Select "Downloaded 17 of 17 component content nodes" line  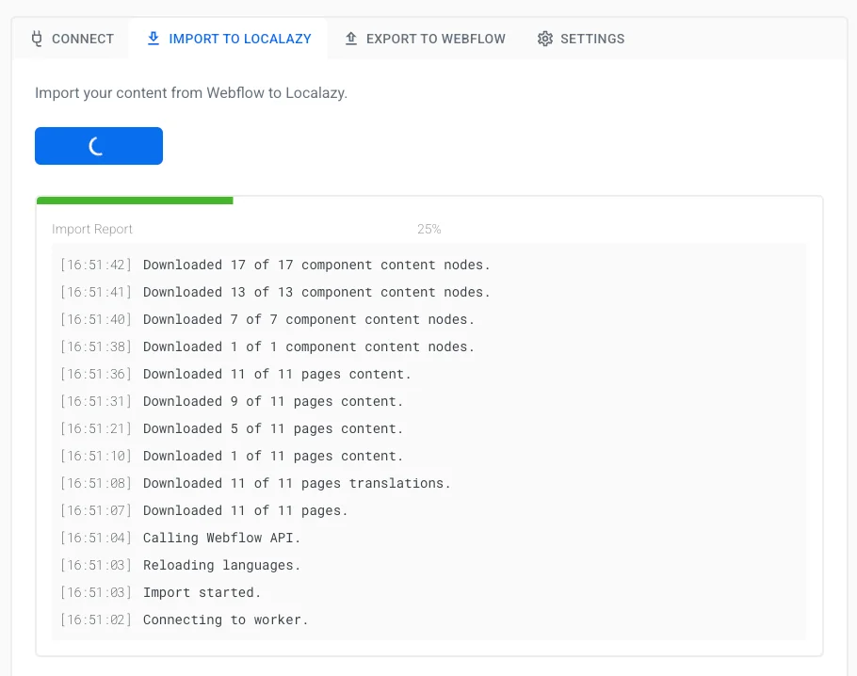pyautogui.click(x=316, y=265)
